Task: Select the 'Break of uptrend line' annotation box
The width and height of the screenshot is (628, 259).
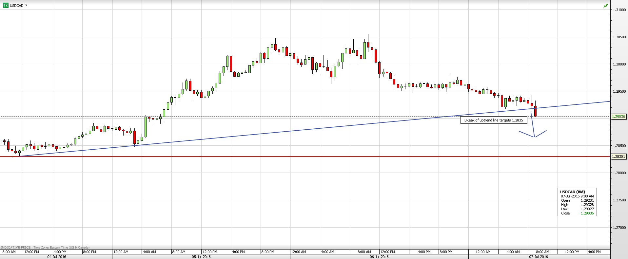Action: coord(494,120)
